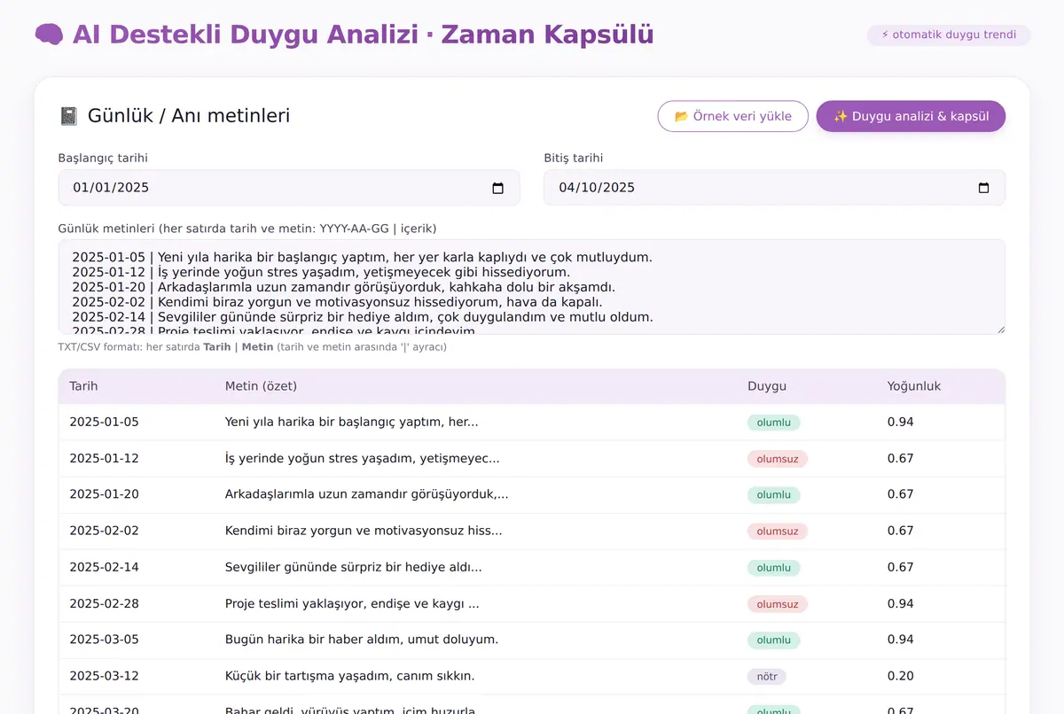
Task: Click intensity 0.67 in 2025-01-12 row
Action: click(x=901, y=458)
